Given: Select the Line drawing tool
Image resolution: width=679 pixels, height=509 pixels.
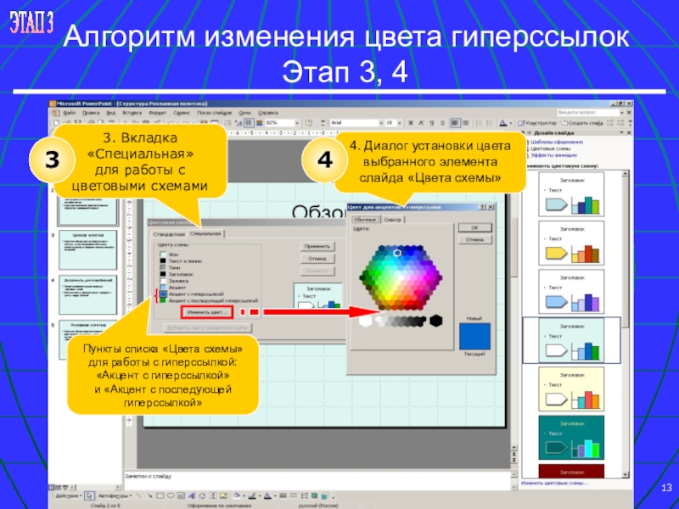Looking at the screenshot, I should [138, 496].
